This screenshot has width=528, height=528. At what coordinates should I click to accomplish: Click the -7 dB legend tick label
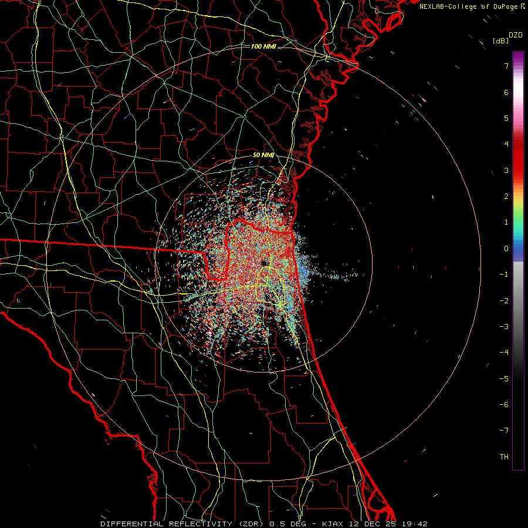point(504,431)
